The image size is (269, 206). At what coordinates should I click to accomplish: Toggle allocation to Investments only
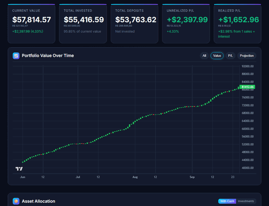pos(246,201)
